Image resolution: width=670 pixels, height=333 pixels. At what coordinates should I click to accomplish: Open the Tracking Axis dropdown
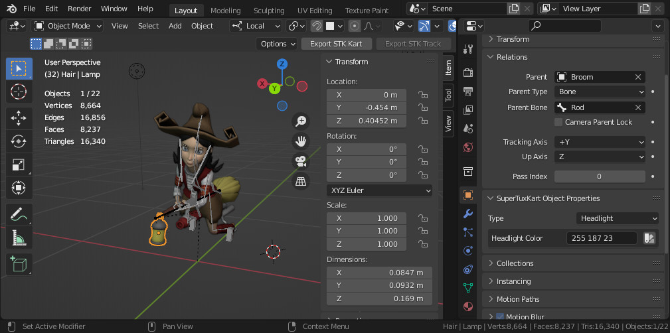(x=600, y=142)
